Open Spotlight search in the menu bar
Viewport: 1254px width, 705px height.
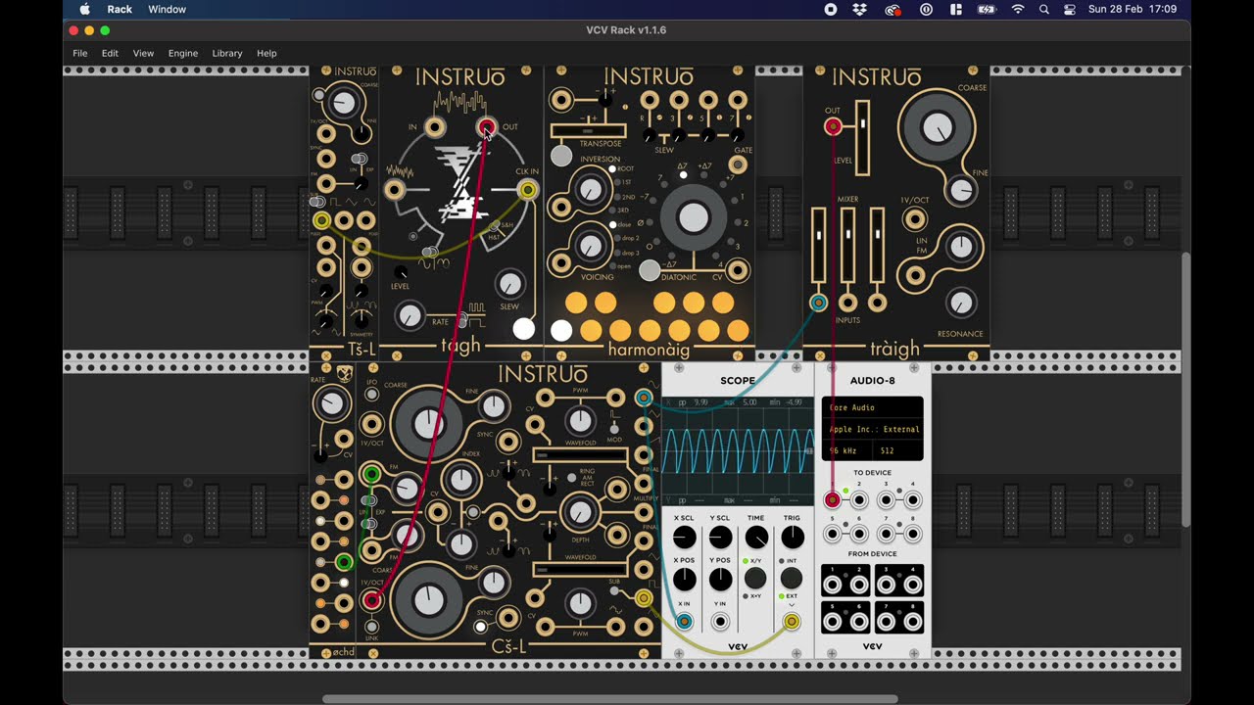pos(1044,9)
